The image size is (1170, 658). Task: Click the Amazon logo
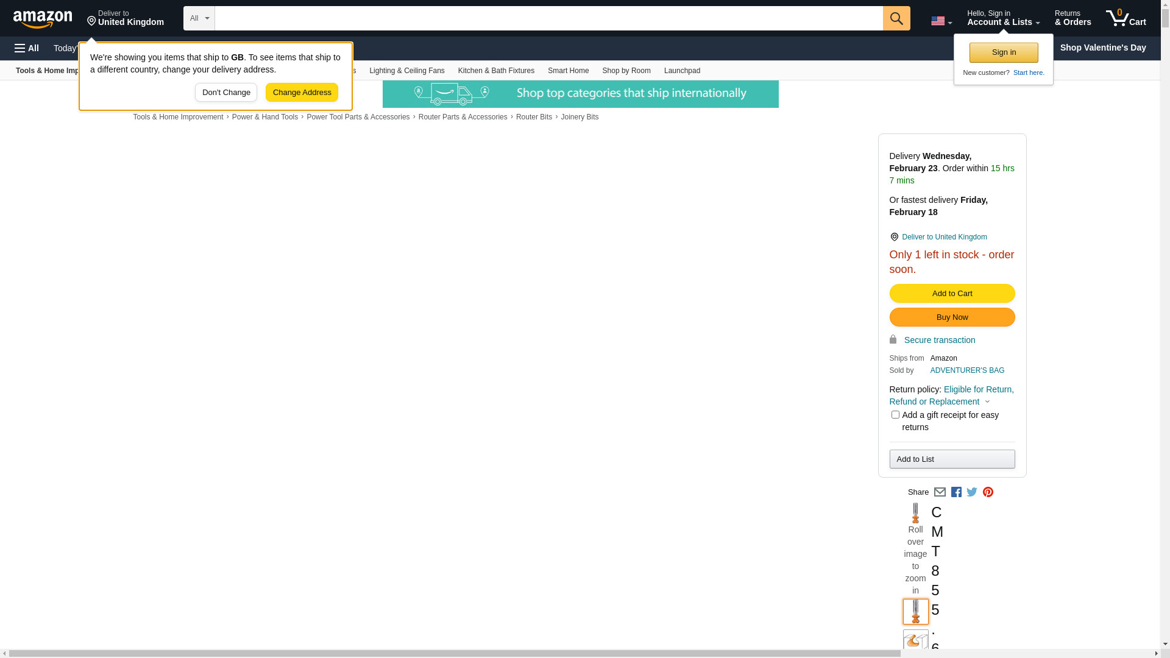[43, 19]
